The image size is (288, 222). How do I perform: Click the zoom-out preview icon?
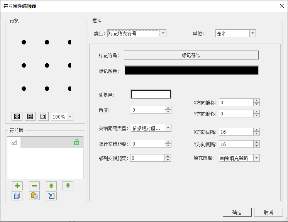pyautogui.click(x=30, y=116)
